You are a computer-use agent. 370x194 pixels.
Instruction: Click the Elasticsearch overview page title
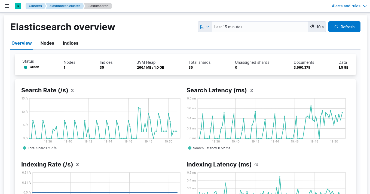coord(63,27)
